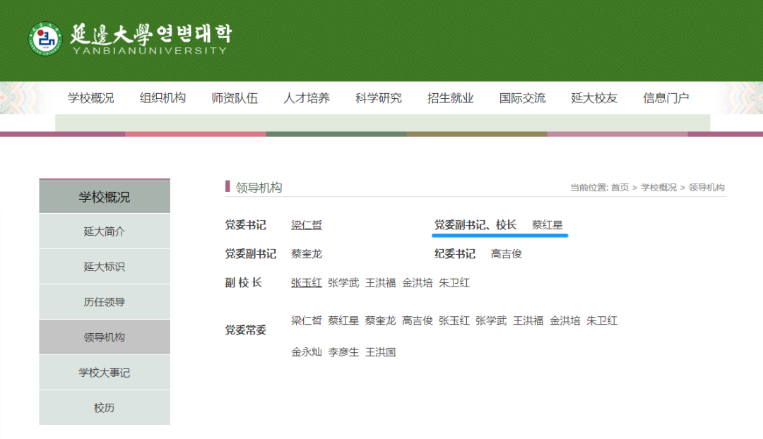This screenshot has width=763, height=439.
Task: Click 领导机构 at the breadcrumb's end
Action: (706, 188)
